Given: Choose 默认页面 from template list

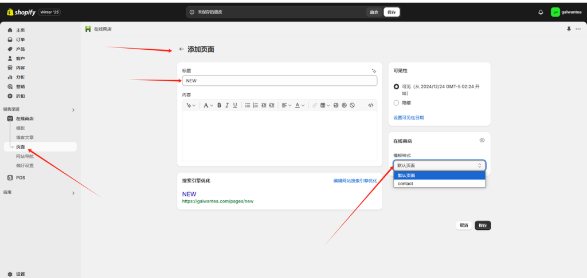Looking at the screenshot, I should pos(440,175).
